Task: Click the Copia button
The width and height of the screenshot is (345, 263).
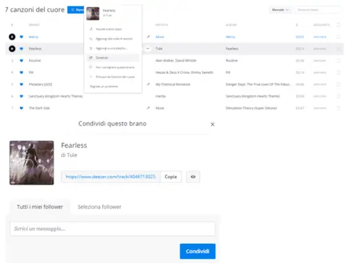Action: (171, 177)
